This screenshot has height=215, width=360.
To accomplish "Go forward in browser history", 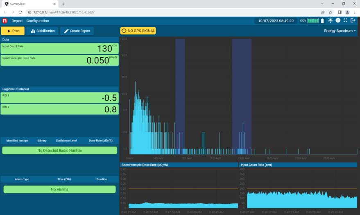I will click(13, 12).
